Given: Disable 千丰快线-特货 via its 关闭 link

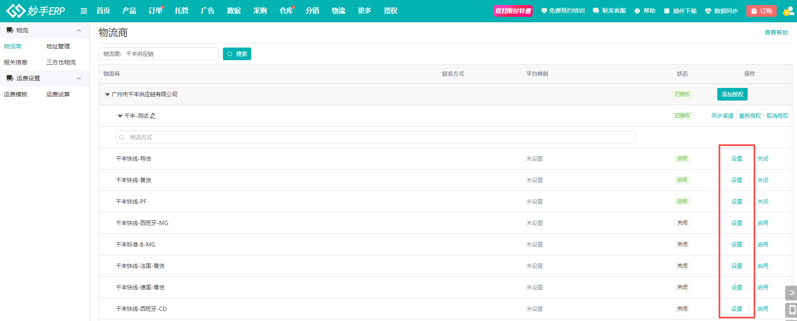Looking at the screenshot, I should 762,159.
